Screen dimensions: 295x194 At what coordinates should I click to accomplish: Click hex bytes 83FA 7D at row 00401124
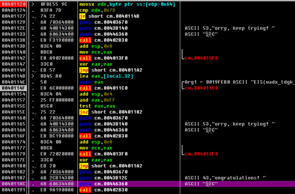(x=51, y=10)
